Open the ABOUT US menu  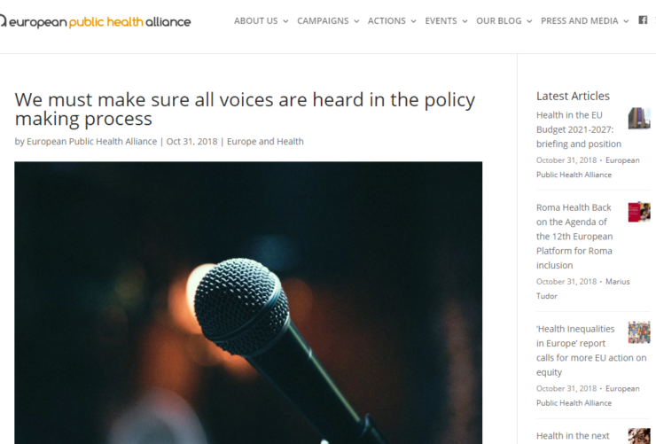(255, 21)
